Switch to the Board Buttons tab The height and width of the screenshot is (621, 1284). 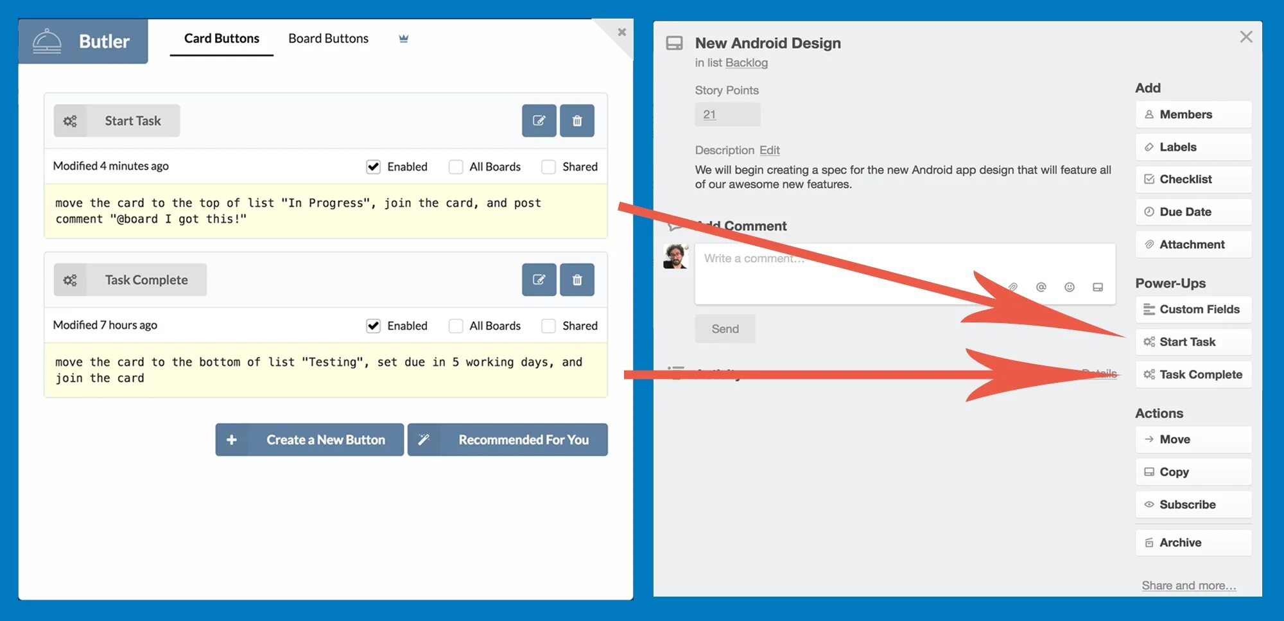(x=328, y=39)
